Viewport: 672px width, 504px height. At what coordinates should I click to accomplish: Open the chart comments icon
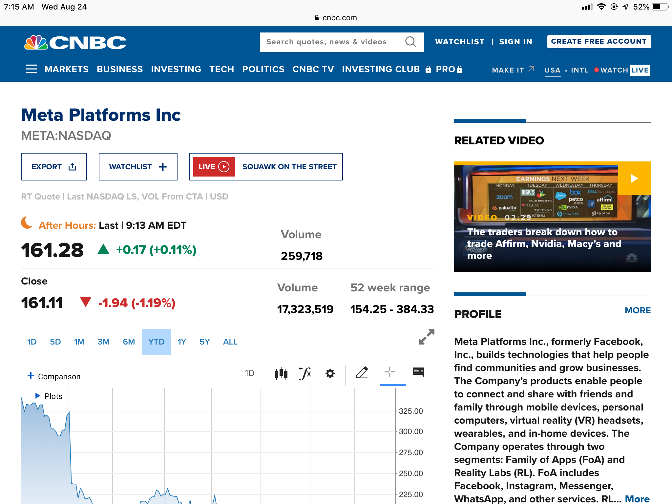[x=418, y=372]
